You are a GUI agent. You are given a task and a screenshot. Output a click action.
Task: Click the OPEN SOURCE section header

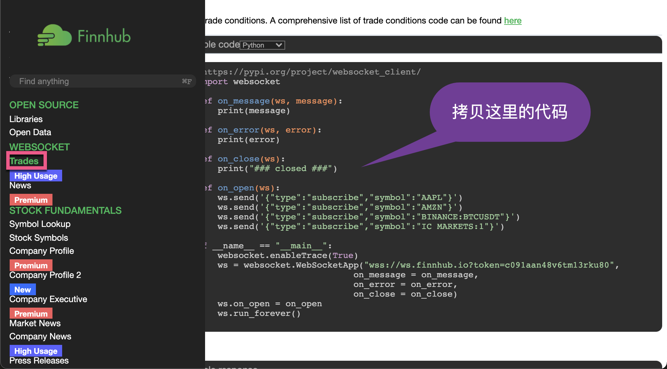[44, 105]
